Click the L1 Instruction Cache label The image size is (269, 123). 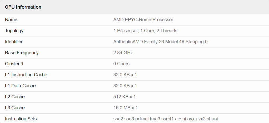[x=26, y=75]
